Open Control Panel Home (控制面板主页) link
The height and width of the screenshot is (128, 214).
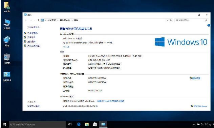pos(34,27)
